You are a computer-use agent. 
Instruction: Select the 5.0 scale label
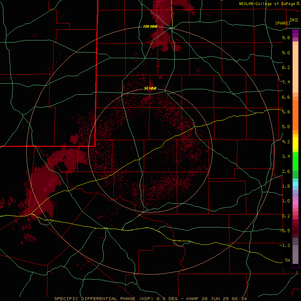(286, 127)
